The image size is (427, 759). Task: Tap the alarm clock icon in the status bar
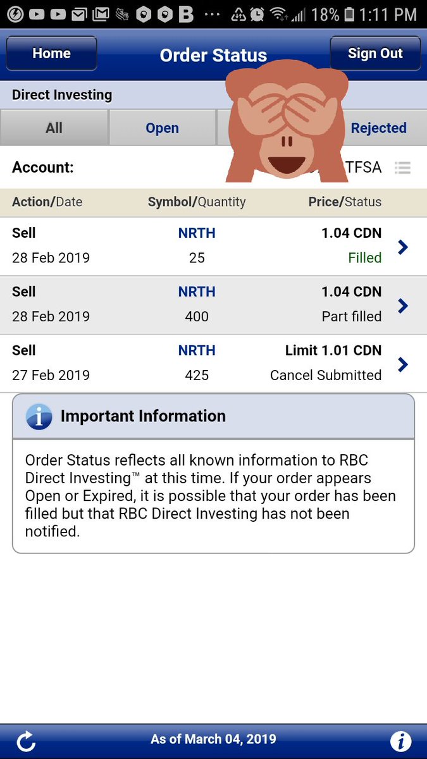(x=257, y=14)
